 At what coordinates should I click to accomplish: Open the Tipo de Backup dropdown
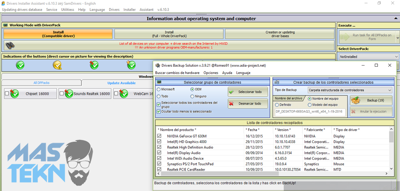pos(350,90)
